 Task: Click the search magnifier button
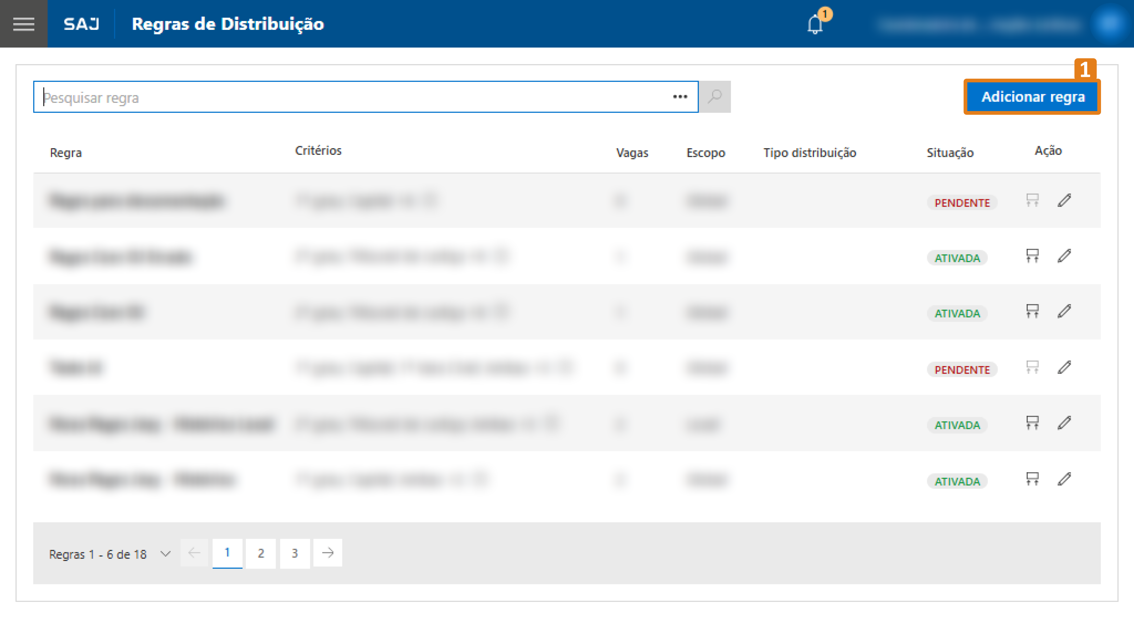tap(715, 96)
